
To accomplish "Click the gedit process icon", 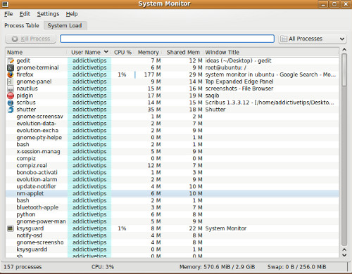I will click(x=11, y=60).
